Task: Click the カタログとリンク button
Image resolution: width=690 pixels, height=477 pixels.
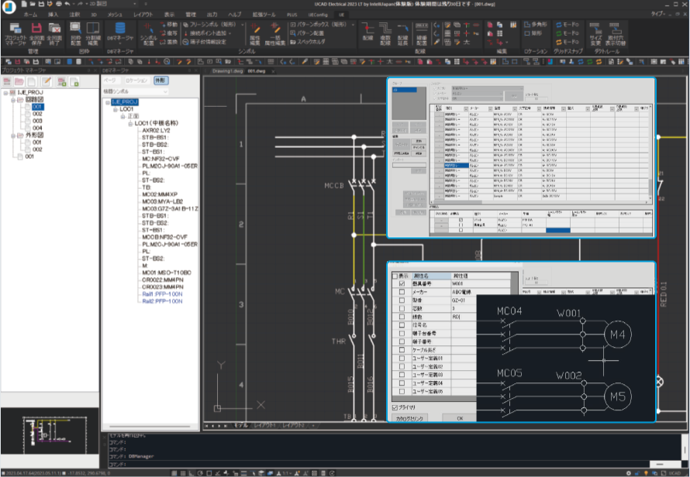Action: coord(409,418)
